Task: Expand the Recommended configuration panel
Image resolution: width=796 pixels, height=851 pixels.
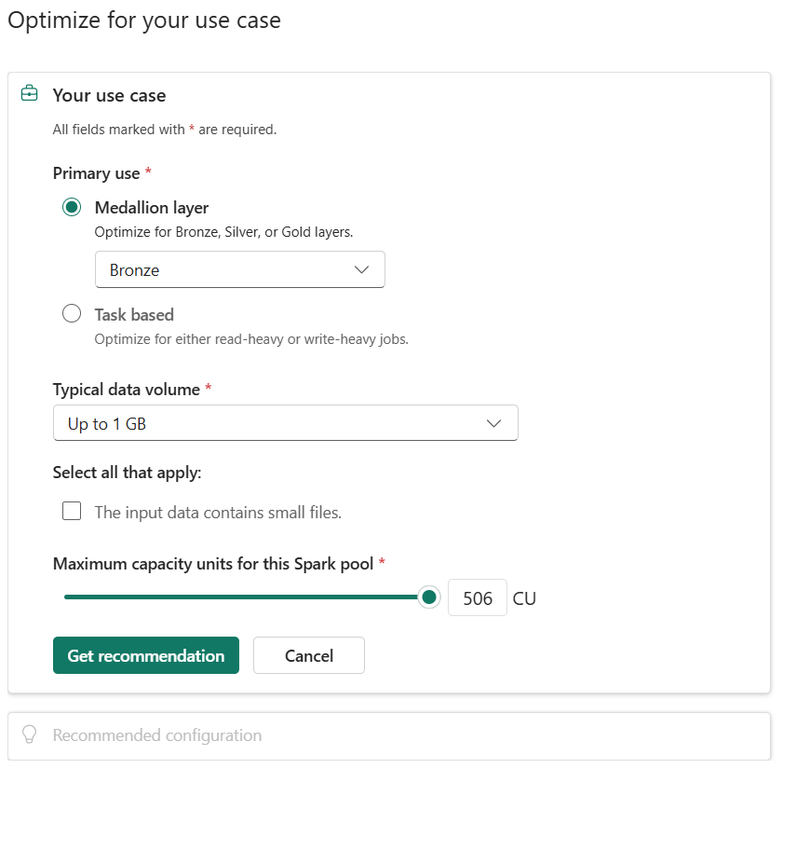Action: [x=388, y=735]
